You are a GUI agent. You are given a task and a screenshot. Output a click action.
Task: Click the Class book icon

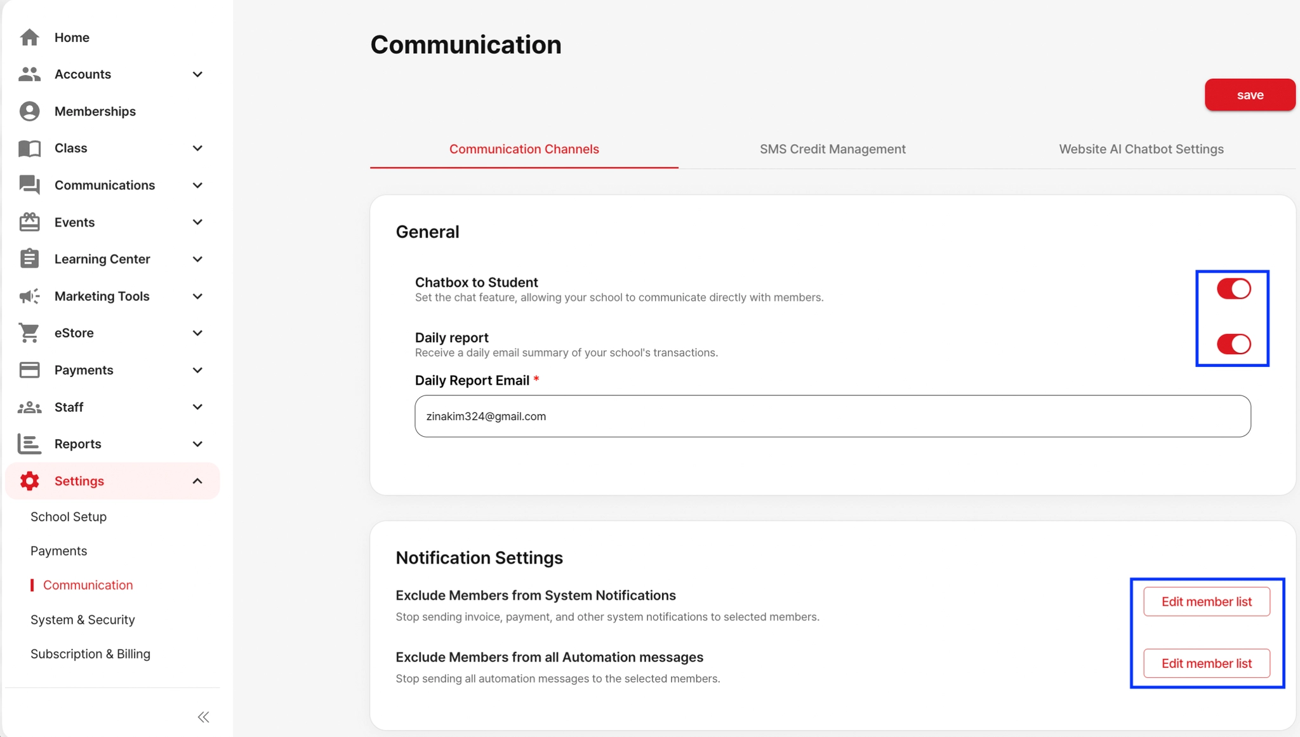point(29,147)
